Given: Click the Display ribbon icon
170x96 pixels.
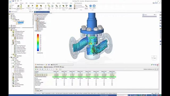Looking at the screenshot, I should pos(63,7).
